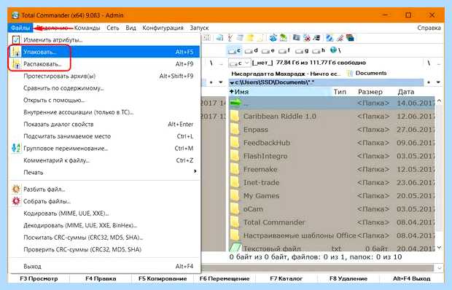
Task: Click the yellow folder toolbar icon
Action: click(250, 38)
